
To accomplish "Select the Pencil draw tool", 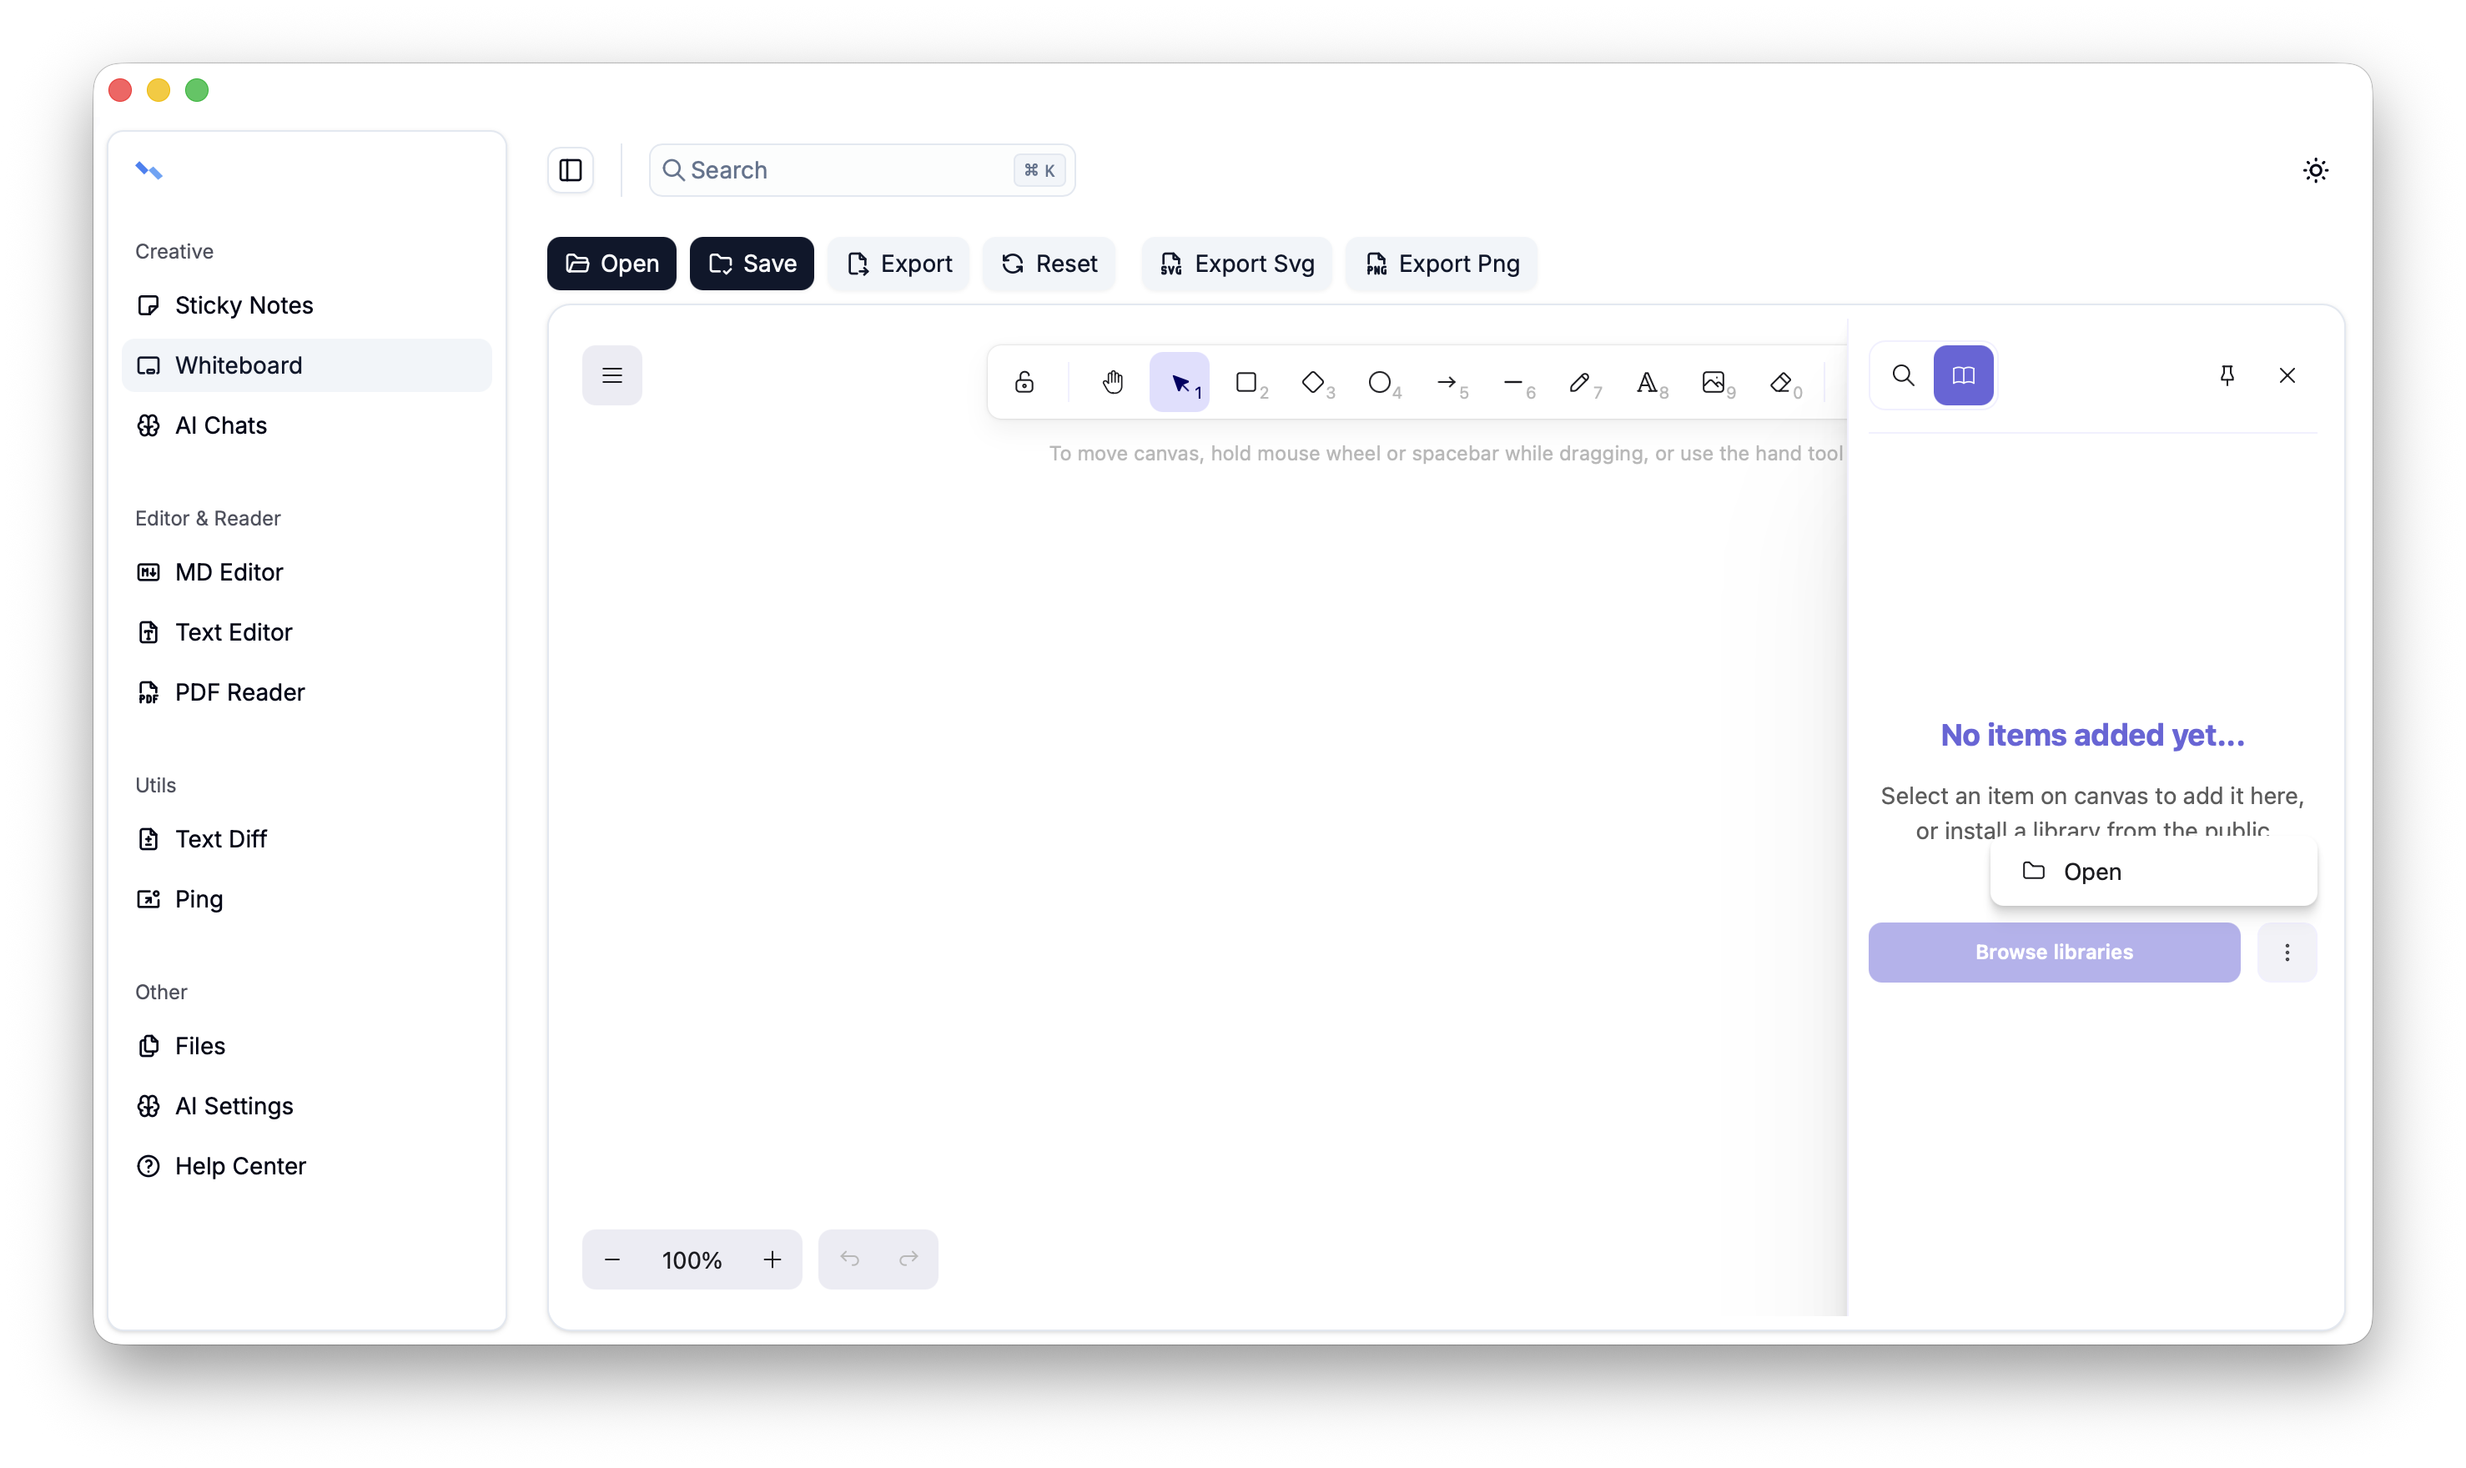I will (1580, 382).
